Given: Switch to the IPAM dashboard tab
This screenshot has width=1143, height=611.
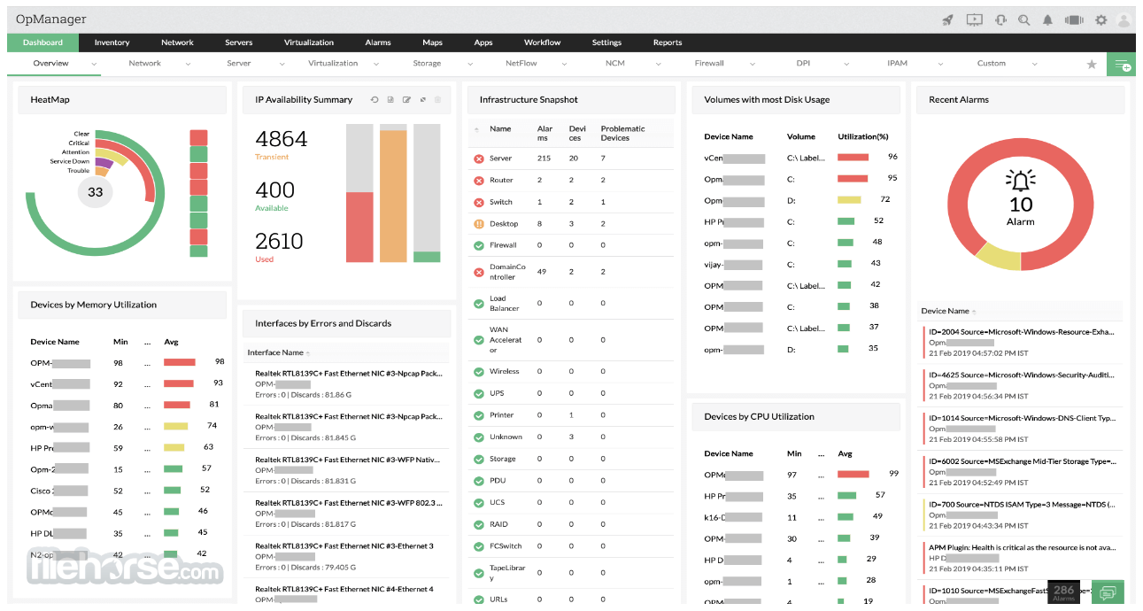Looking at the screenshot, I should point(898,64).
